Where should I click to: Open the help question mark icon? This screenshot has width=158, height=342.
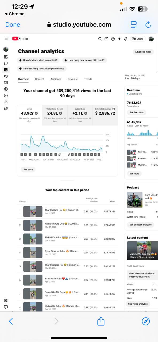113,39
